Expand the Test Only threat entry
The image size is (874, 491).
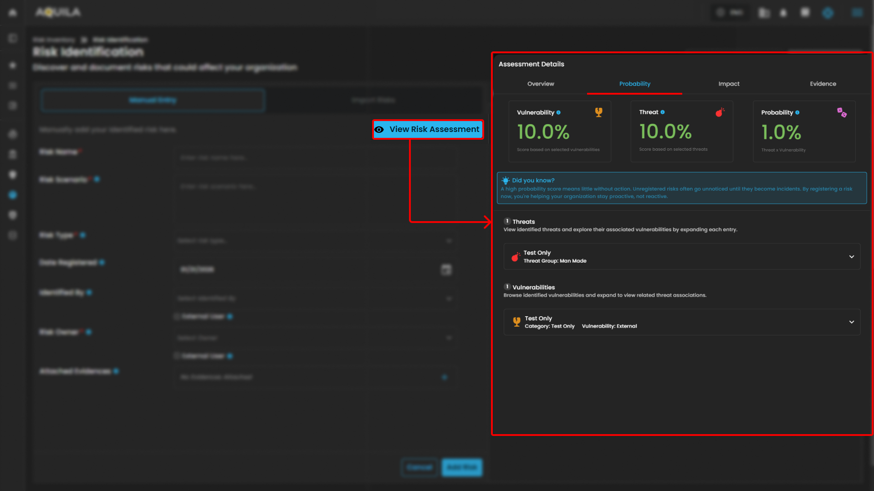851,257
